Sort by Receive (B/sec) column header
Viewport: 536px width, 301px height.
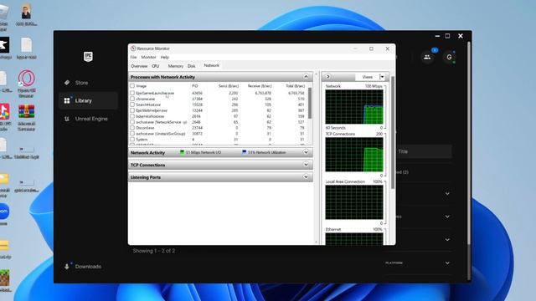pos(260,86)
